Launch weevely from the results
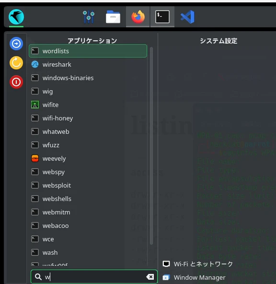276x284 pixels. 88,158
